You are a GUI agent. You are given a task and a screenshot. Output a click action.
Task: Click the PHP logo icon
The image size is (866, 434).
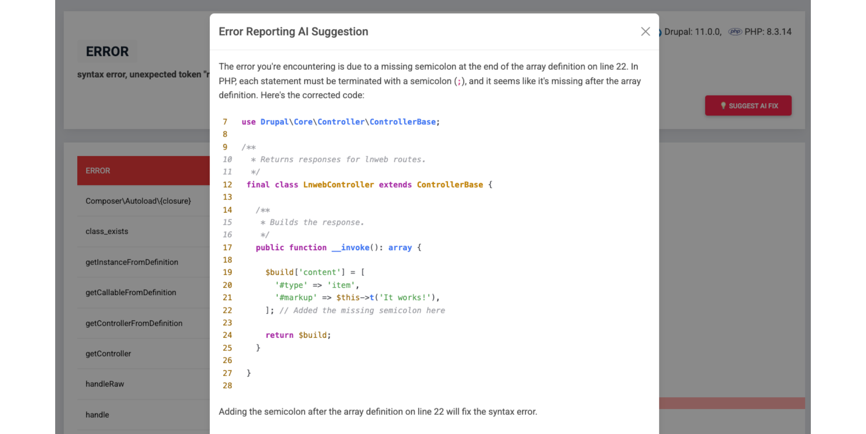tap(735, 32)
